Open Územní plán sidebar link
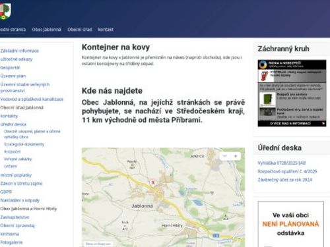 point(13,76)
